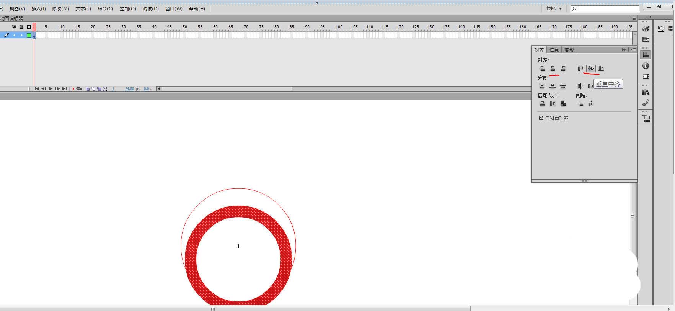675x311 pixels.
Task: Click the align right edge icon
Action: (563, 69)
